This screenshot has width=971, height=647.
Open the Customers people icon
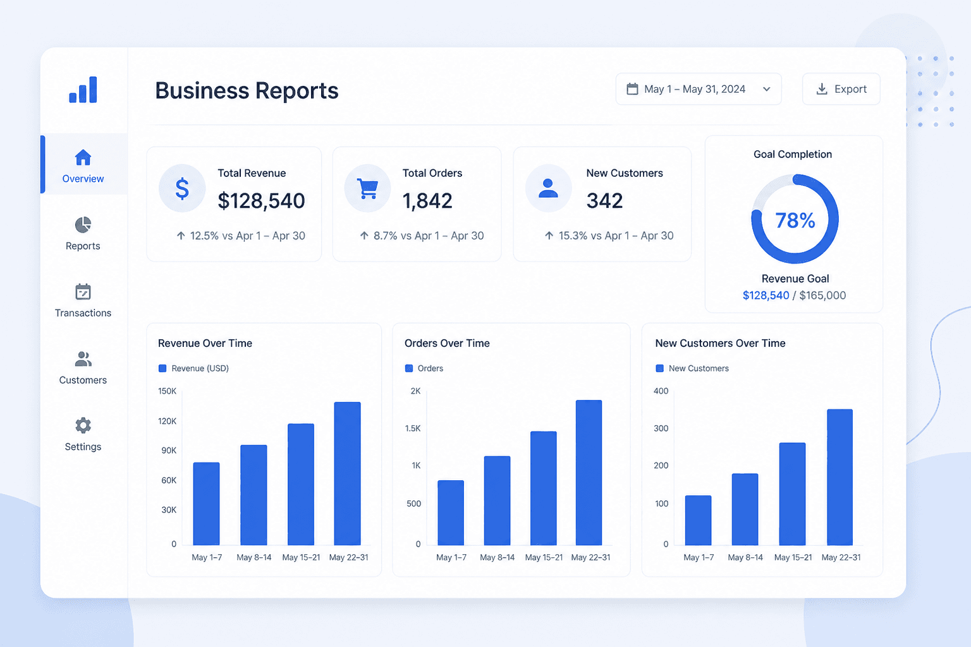[x=83, y=359]
